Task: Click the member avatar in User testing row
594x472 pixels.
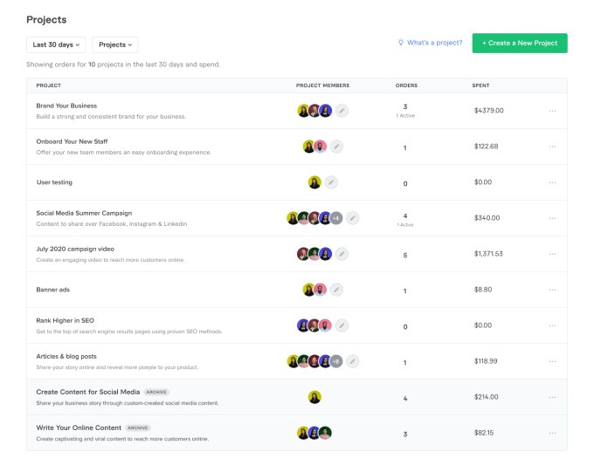Action: point(314,182)
